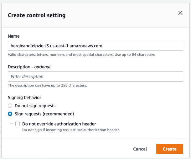This screenshot has width=191, height=159.
Task: Click the "Do not override authorization header" label
Action: pos(59,124)
